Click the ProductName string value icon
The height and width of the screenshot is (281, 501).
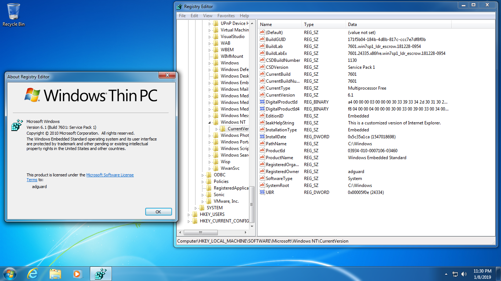262,158
